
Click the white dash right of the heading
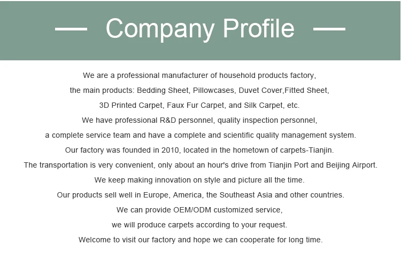329,29
